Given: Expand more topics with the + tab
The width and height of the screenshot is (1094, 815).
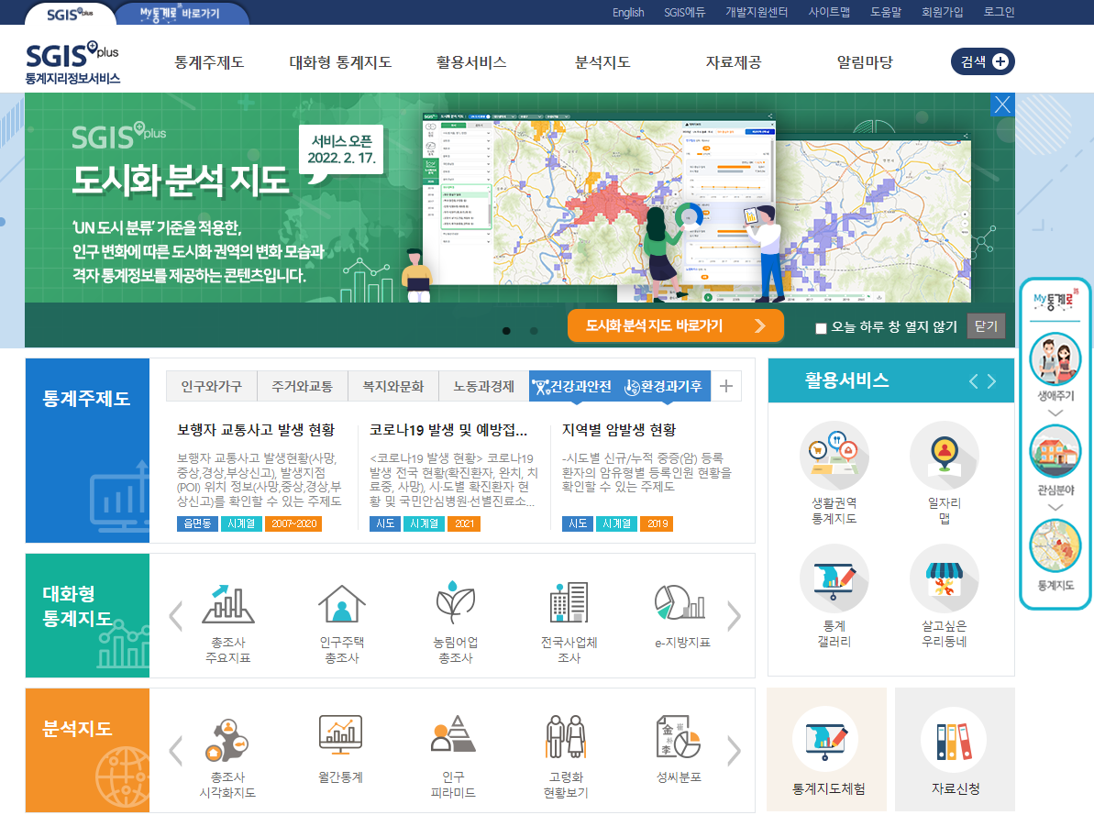Looking at the screenshot, I should coord(726,386).
